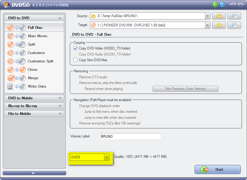Minimize the DVDFab window
247x180 pixels.
[x=233, y=5]
